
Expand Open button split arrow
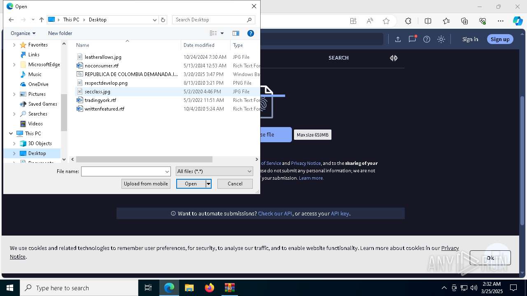point(209,184)
